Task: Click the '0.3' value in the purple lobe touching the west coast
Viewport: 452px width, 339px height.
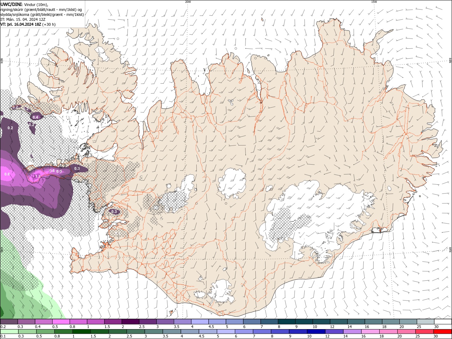Action: pos(77,168)
